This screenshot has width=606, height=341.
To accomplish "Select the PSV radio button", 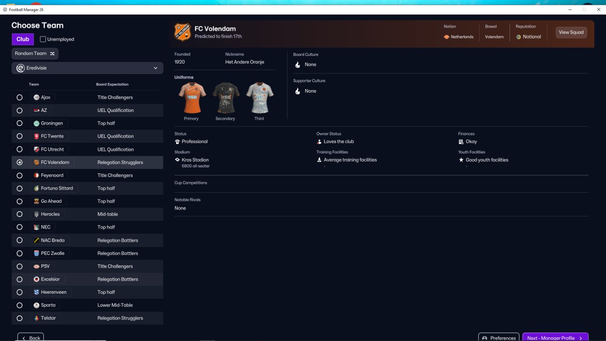I will [19, 266].
